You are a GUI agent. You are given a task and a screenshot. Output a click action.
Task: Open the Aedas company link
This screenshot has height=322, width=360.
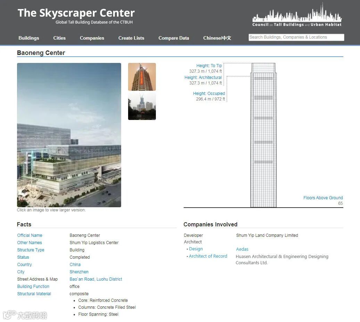[x=242, y=249]
